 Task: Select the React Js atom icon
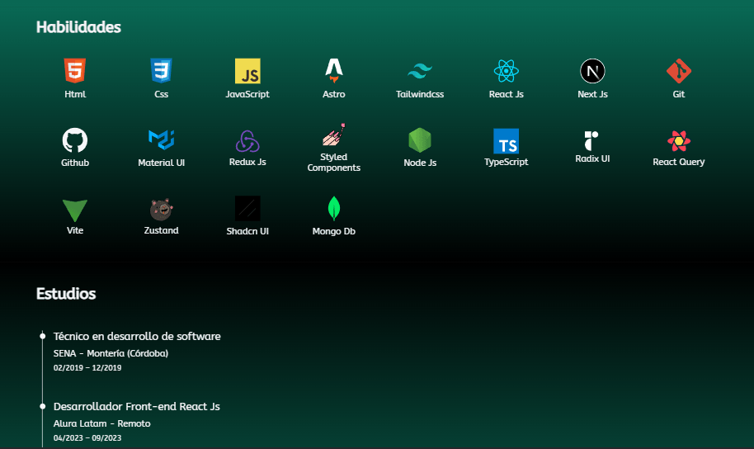point(507,71)
